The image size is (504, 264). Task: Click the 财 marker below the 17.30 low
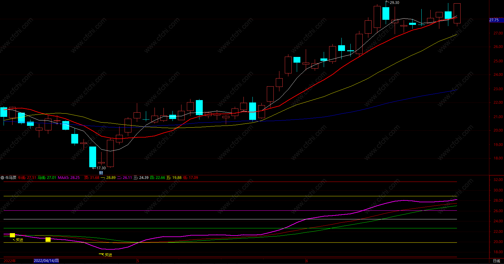[x=101, y=173]
